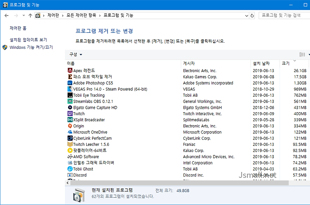Expand chevron after 제어판 breadcrumb
Viewport: 310px width, 205px height.
tap(63, 16)
